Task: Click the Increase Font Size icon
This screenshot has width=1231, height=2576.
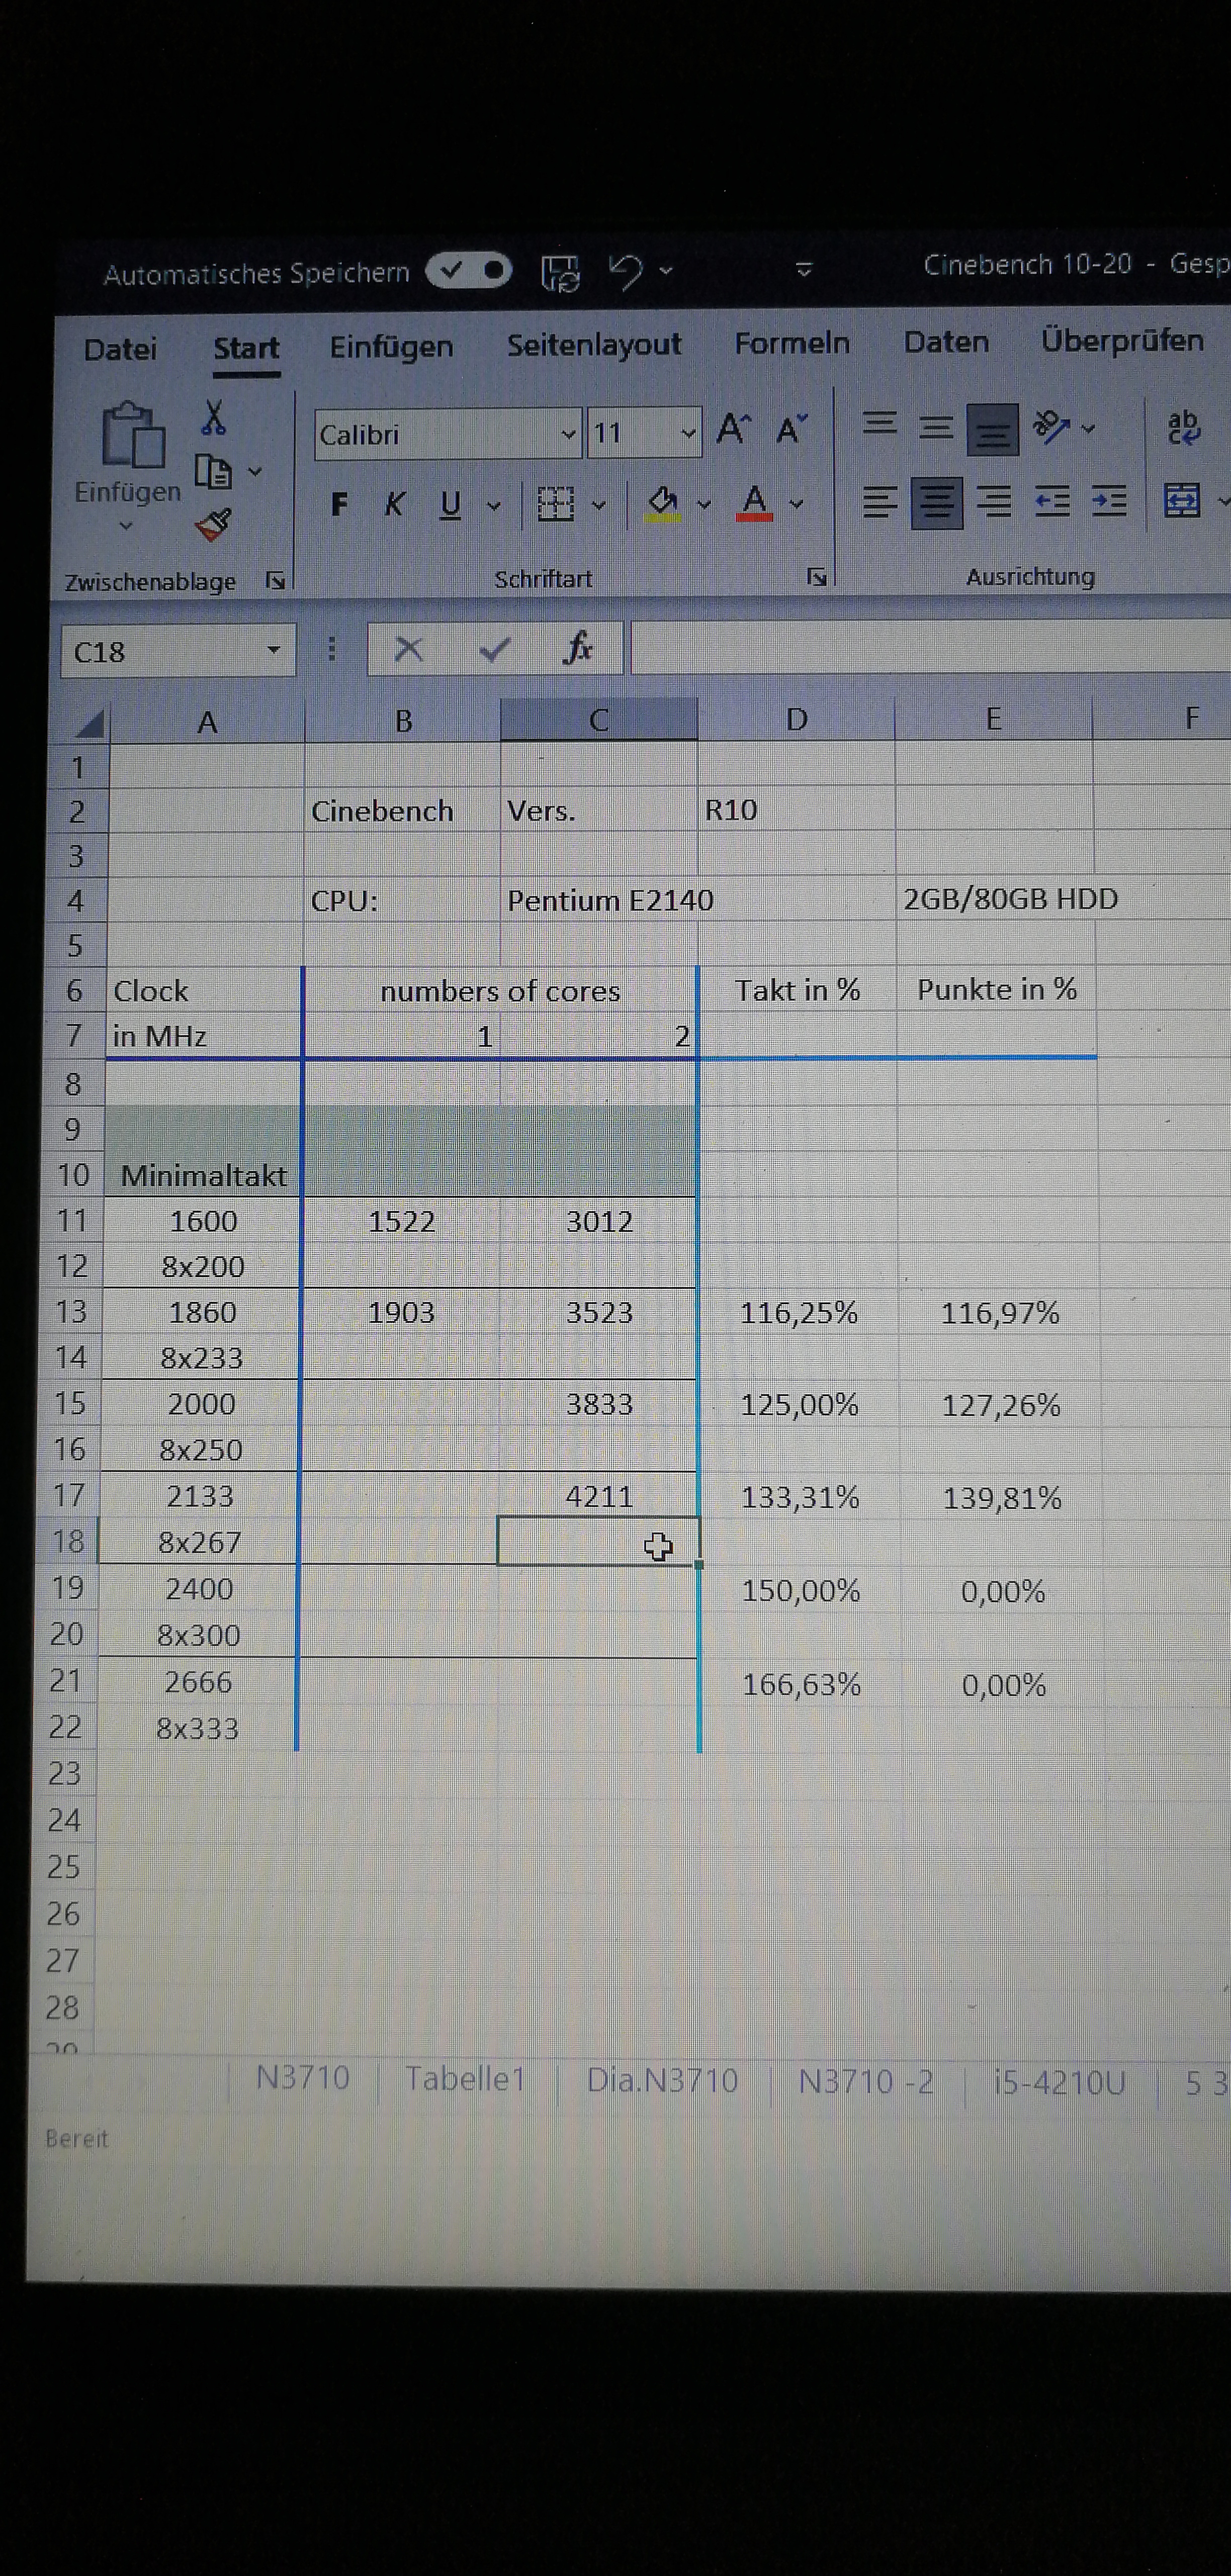Action: pyautogui.click(x=733, y=430)
